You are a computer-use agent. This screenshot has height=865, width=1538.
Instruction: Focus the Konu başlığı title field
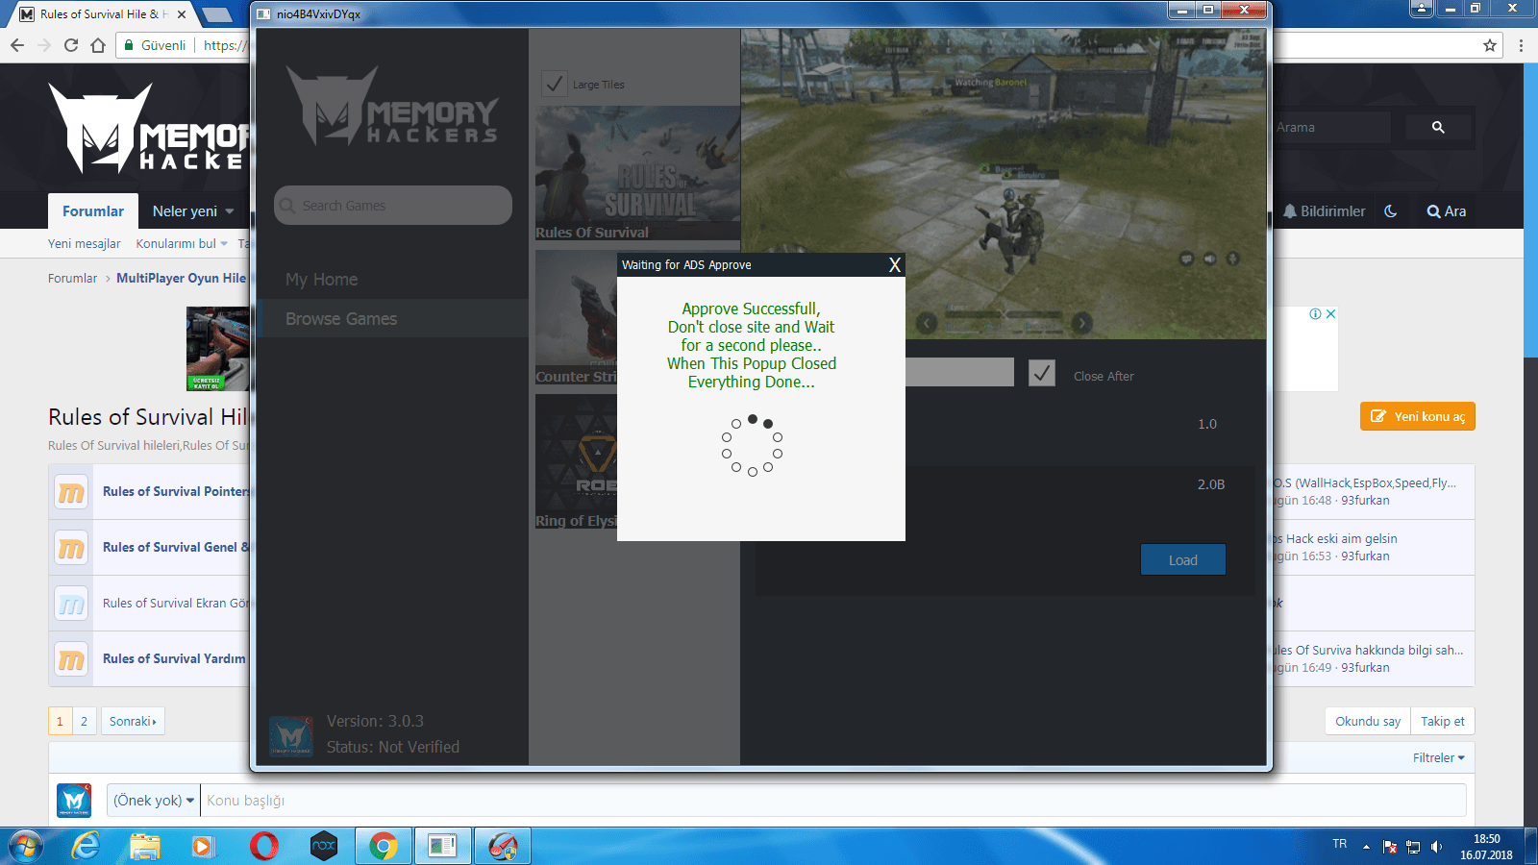pos(833,801)
